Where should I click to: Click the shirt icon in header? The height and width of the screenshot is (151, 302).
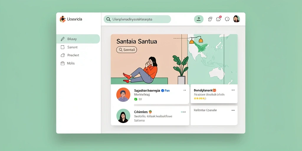[x=210, y=19]
